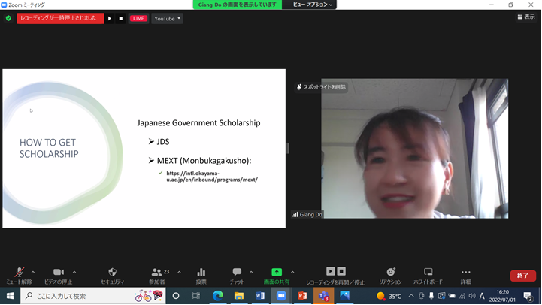Click the shared presentation slide

pyautogui.click(x=144, y=149)
